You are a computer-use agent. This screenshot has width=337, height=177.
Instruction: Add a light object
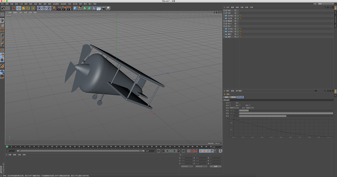coord(108,8)
